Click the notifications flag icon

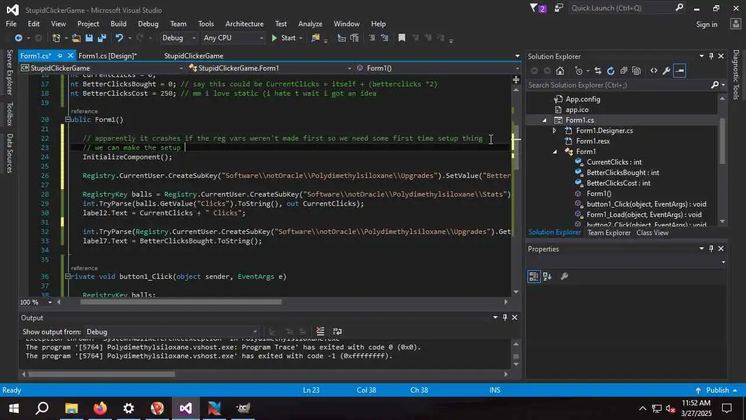tap(534, 8)
